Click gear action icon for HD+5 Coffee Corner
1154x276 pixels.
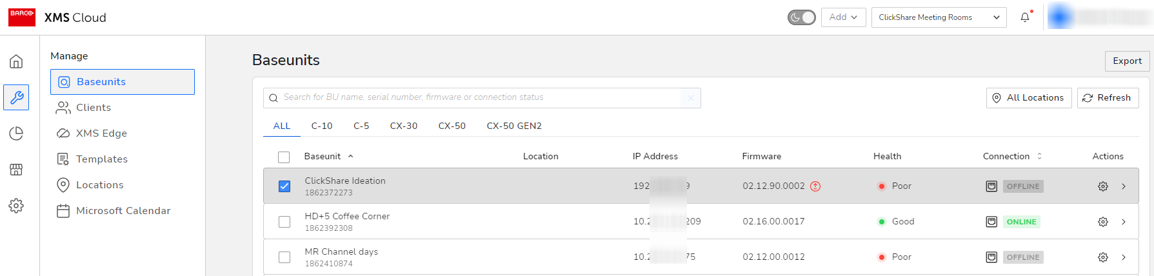click(x=1103, y=222)
